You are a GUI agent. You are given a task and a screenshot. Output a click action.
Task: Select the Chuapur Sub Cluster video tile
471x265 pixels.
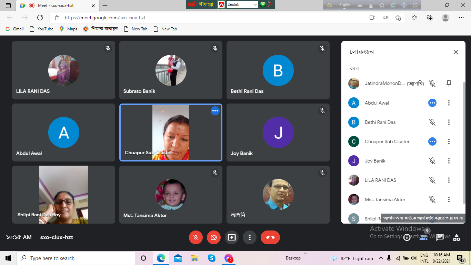171,132
